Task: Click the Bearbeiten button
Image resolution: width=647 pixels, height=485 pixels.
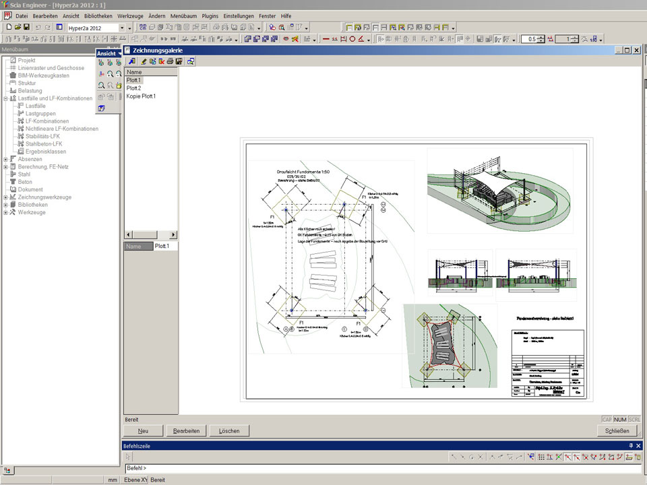Action: coord(186,431)
